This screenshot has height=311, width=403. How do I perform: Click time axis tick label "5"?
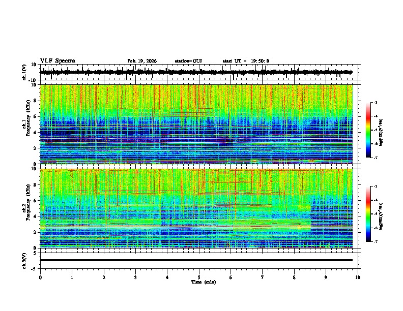pyautogui.click(x=199, y=277)
